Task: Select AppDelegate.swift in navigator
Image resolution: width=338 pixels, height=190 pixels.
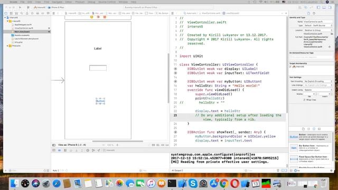Action: pyautogui.click(x=23, y=25)
